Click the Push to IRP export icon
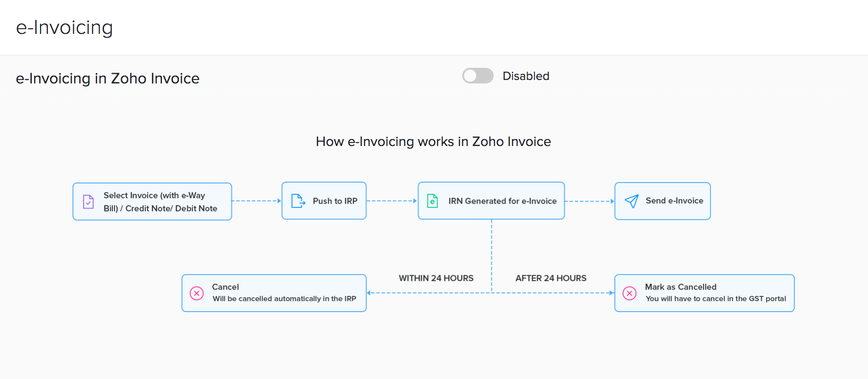868x379 pixels. coord(298,201)
